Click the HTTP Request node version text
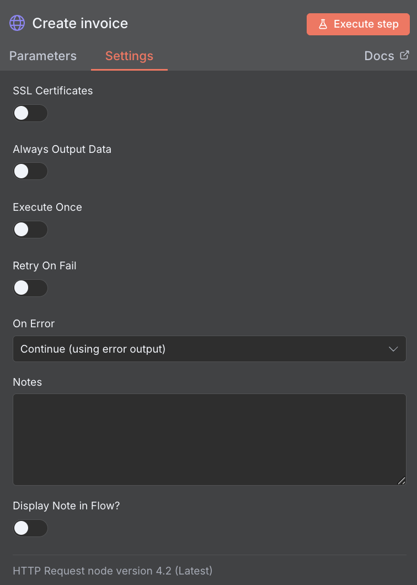 click(x=113, y=570)
